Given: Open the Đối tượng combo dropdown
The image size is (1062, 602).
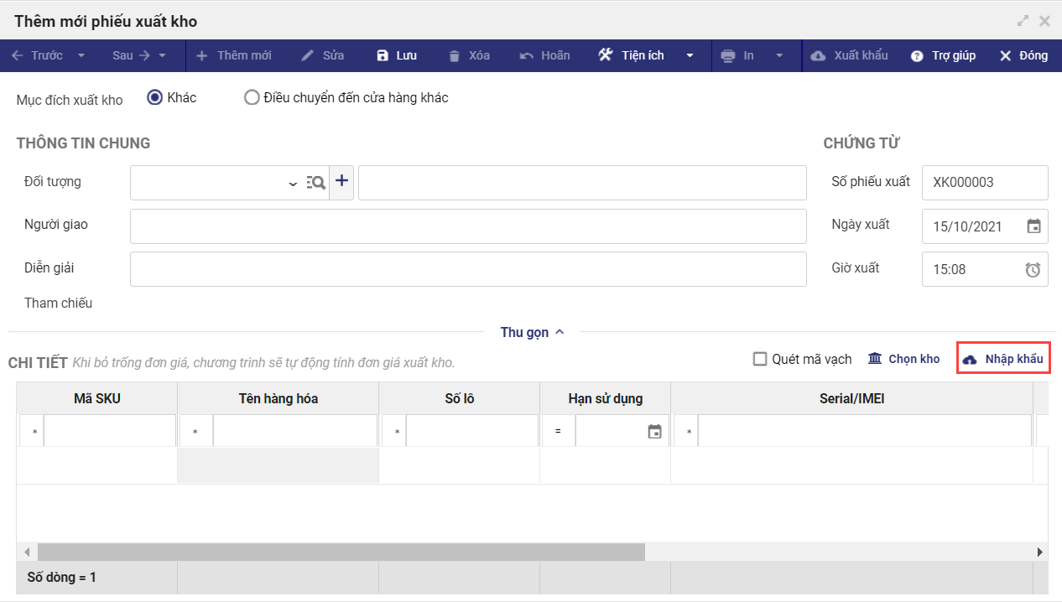Looking at the screenshot, I should [293, 183].
